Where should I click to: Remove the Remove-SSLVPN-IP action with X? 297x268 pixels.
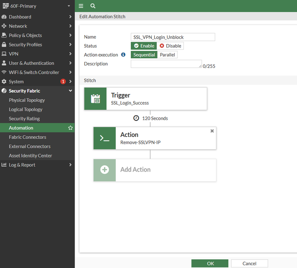(212, 131)
